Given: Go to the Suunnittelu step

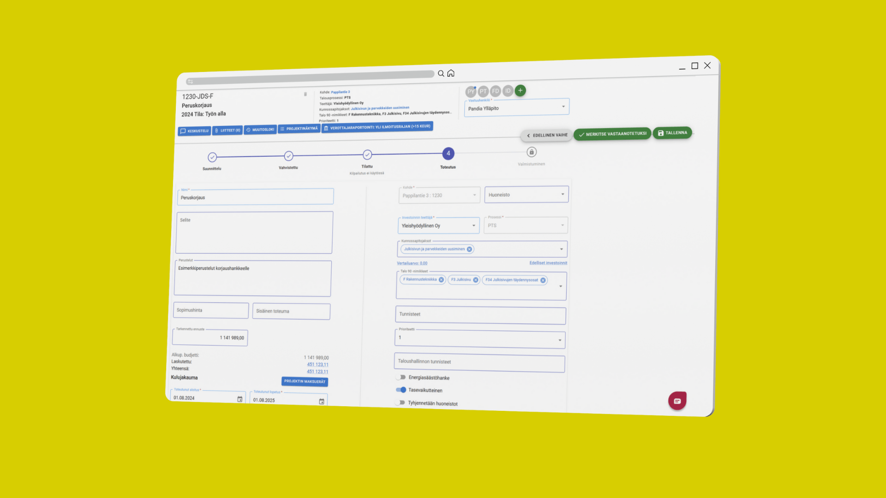Looking at the screenshot, I should (212, 157).
